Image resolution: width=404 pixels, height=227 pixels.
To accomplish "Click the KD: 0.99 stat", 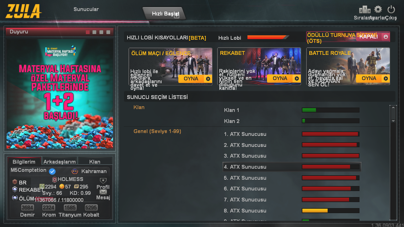I will tap(80, 193).
